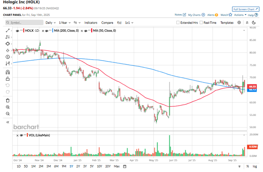Open the calendar date range picker
This screenshot has width=263, height=172.
[x=125, y=166]
